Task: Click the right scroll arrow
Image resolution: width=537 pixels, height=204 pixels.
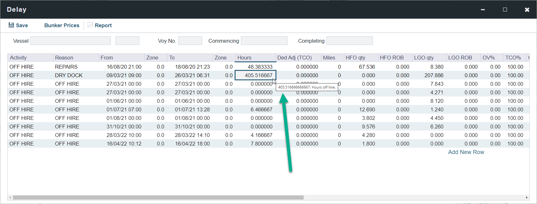Action: 527,197
